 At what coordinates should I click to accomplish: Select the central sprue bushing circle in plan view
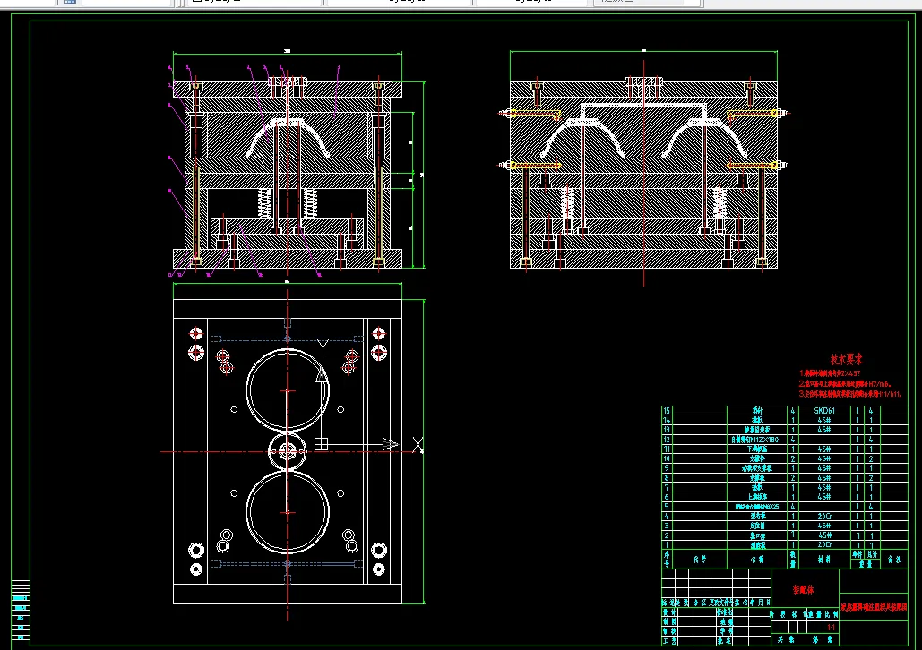coord(288,451)
